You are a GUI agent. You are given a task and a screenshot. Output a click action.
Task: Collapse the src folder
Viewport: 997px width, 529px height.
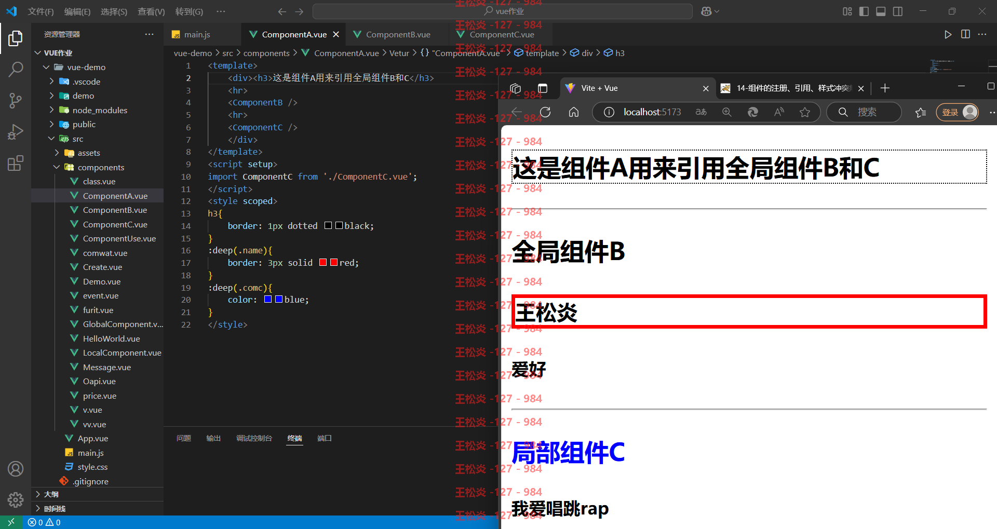point(51,139)
